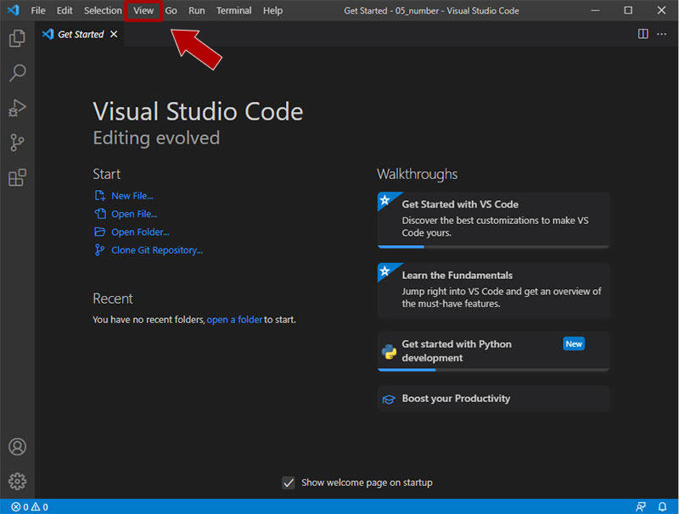
Task: Open Get started with Python development walkthrough
Action: tap(493, 351)
